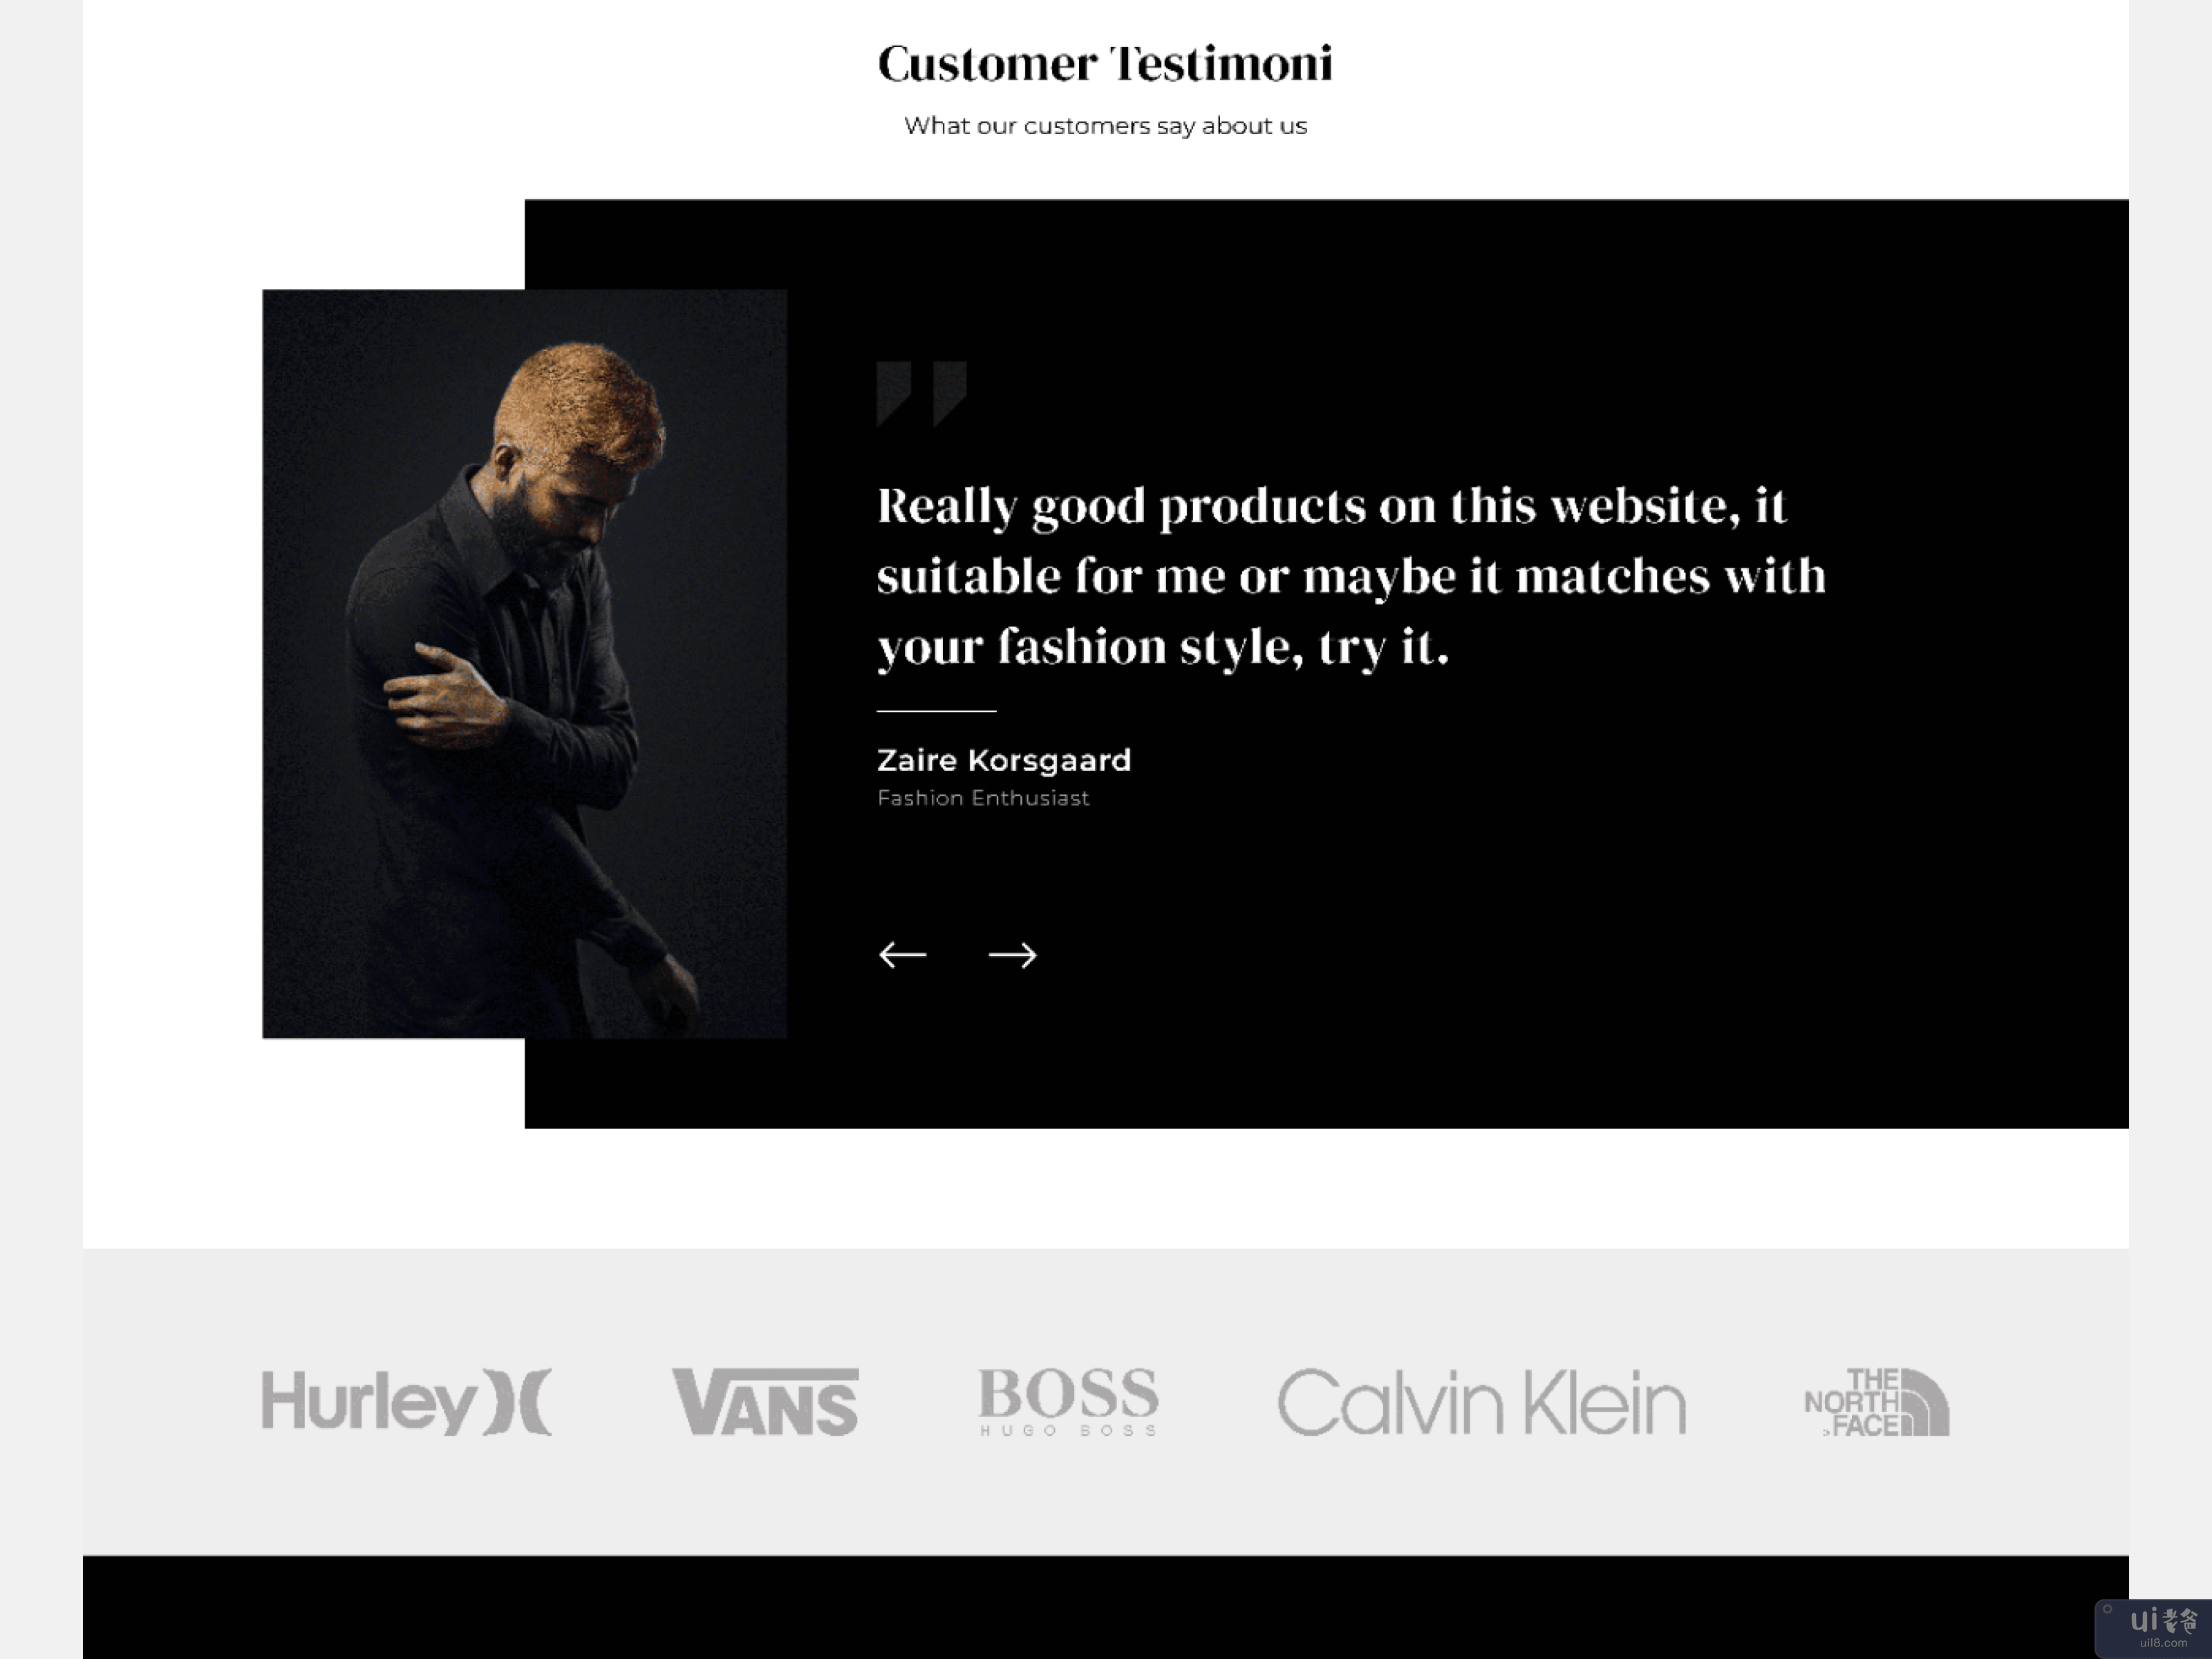Image resolution: width=2212 pixels, height=1659 pixels.
Task: Open the Calvin Klein brand logo
Action: click(x=1481, y=1401)
